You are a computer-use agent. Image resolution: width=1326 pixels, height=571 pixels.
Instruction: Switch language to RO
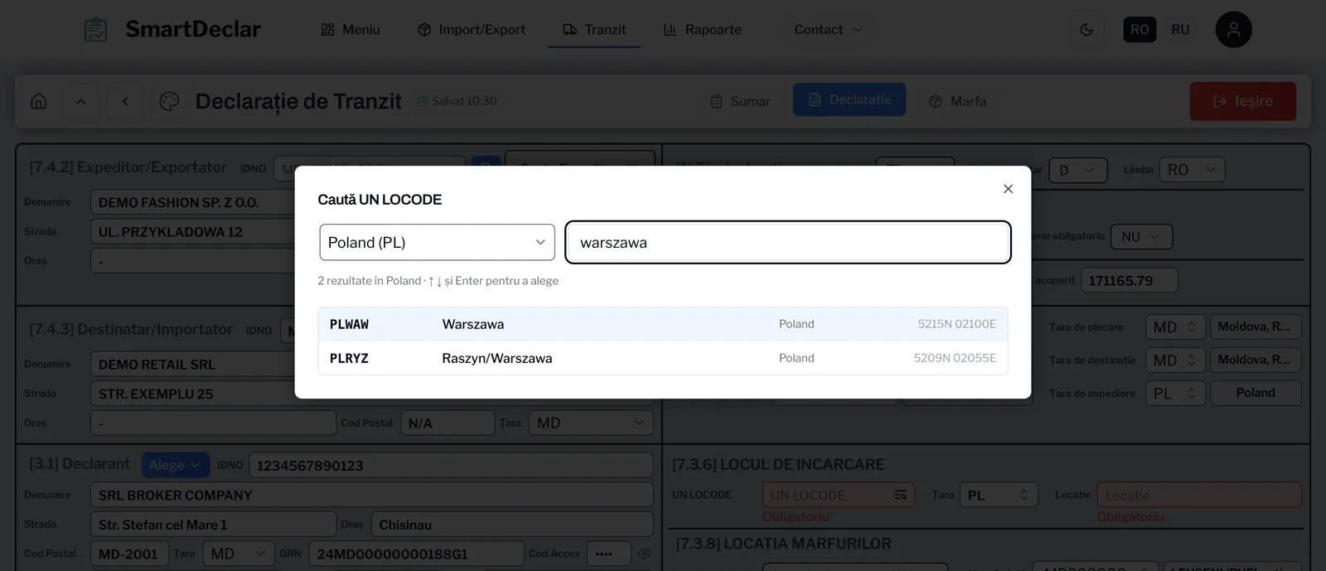(1140, 30)
